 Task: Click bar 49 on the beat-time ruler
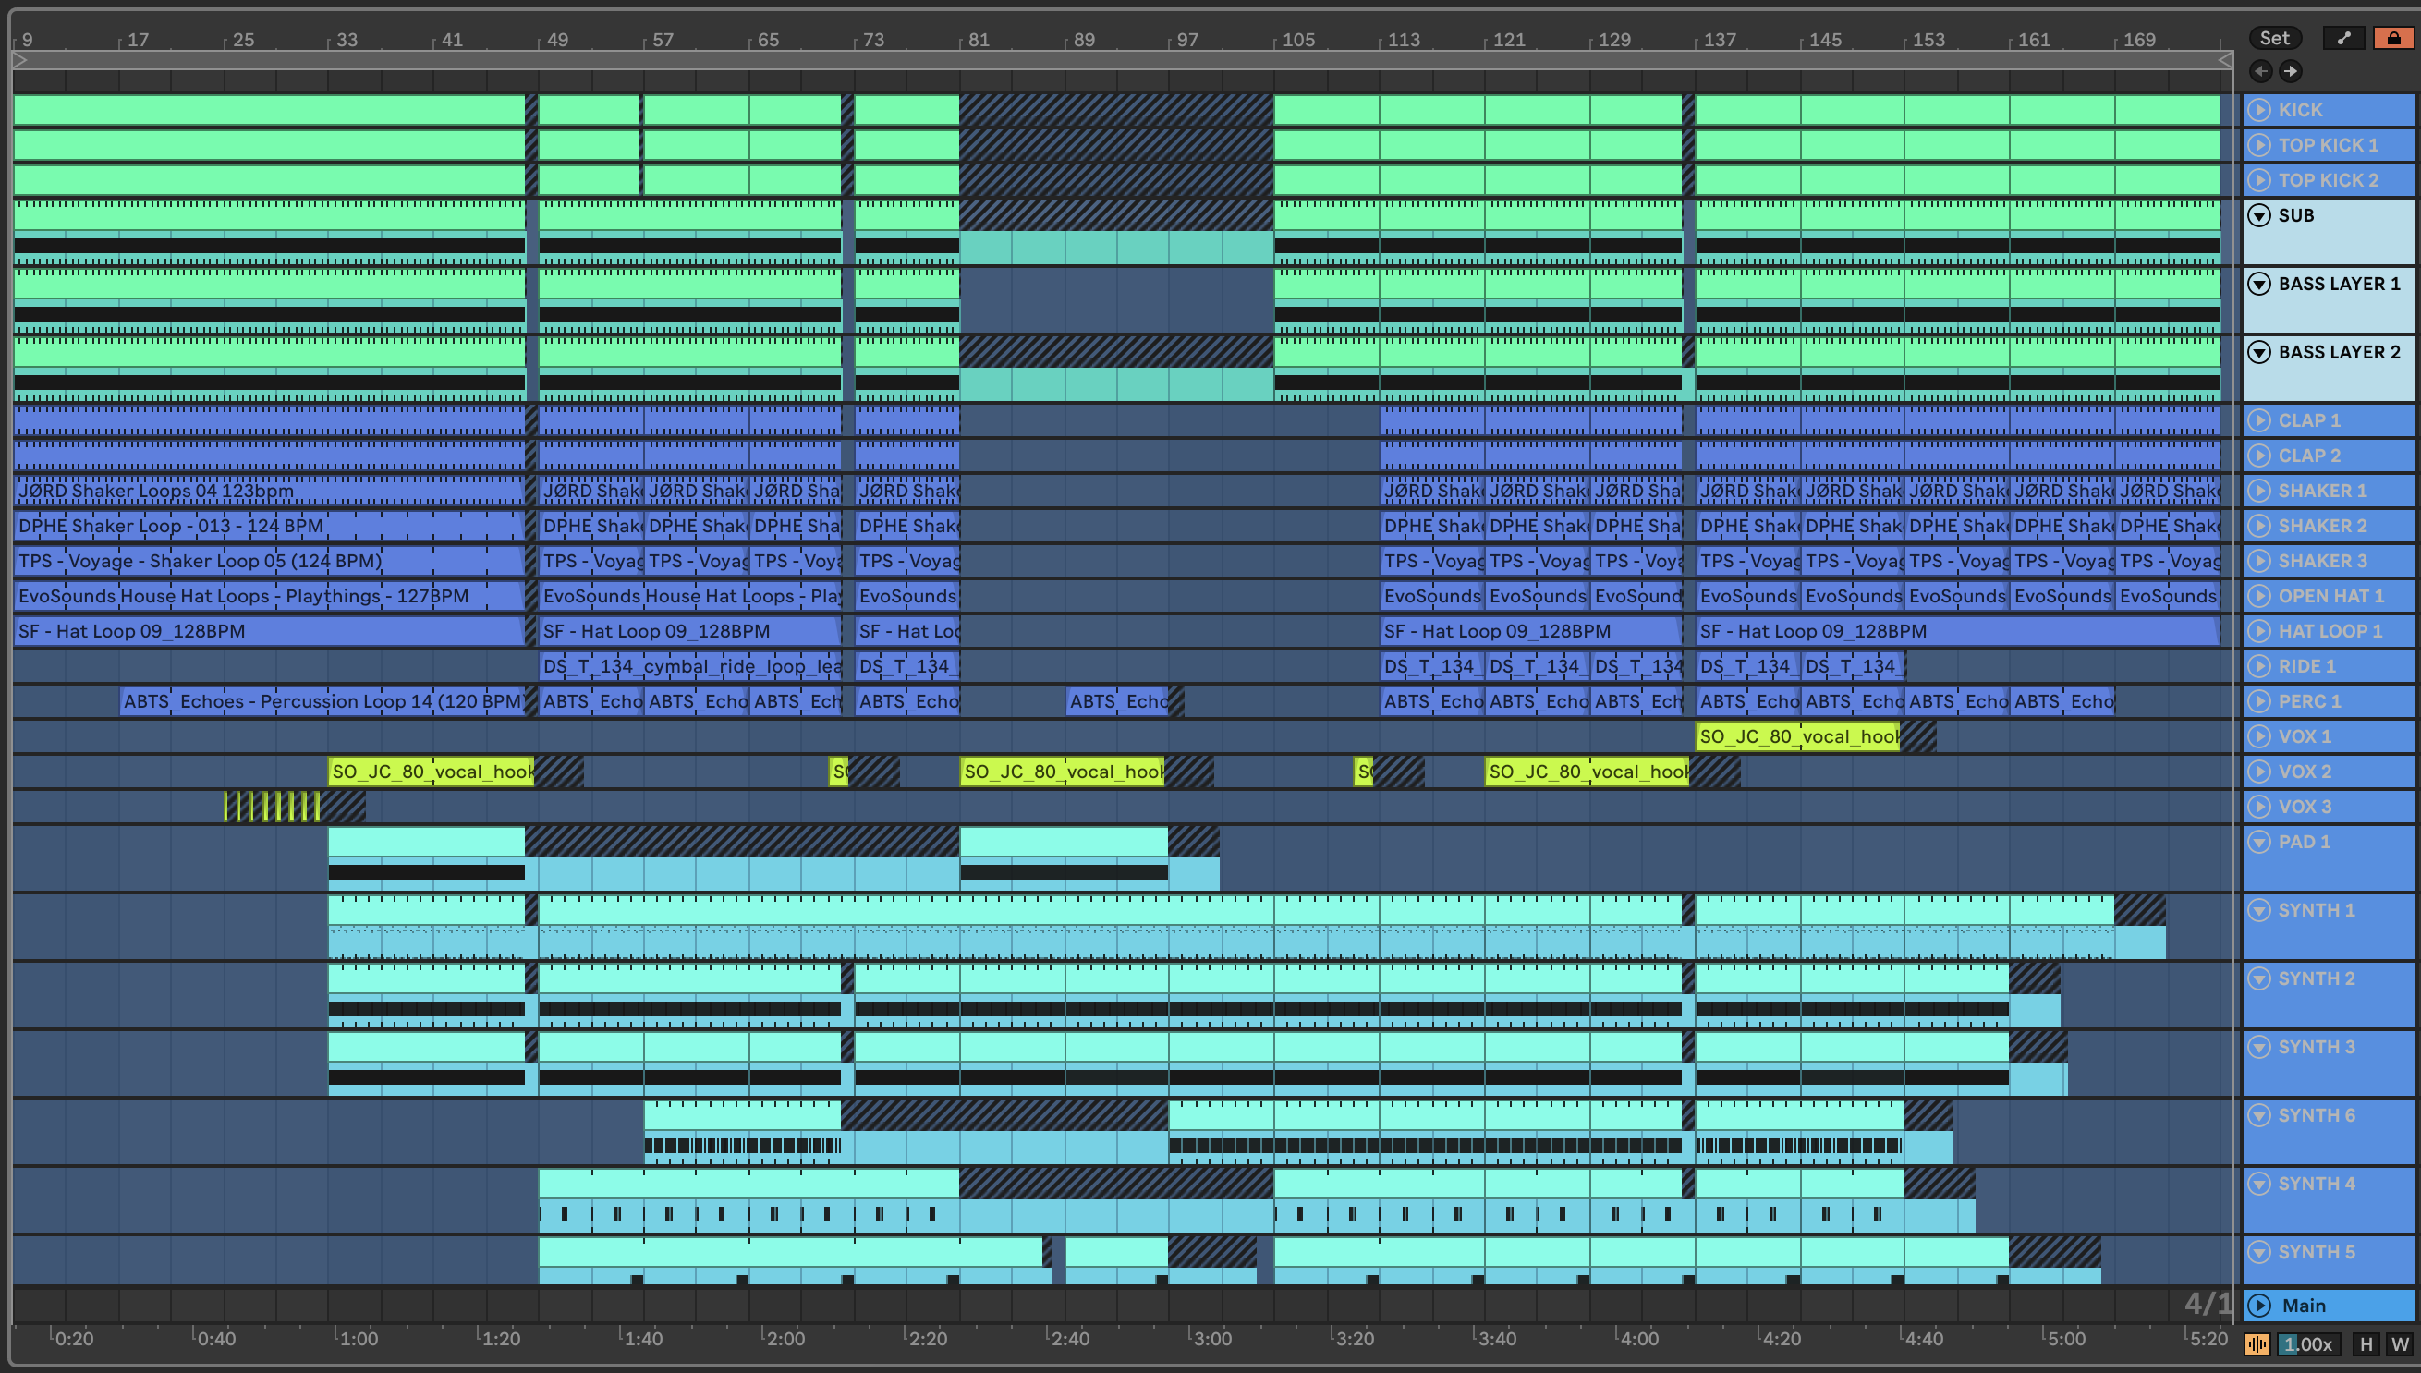pos(557,40)
